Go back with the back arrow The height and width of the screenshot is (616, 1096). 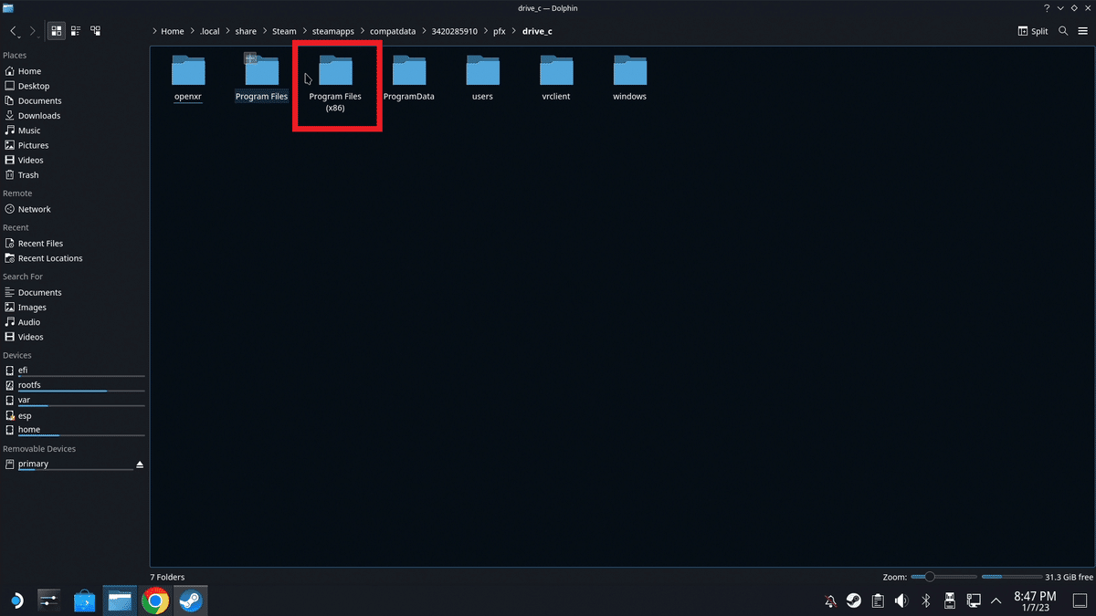(15, 31)
